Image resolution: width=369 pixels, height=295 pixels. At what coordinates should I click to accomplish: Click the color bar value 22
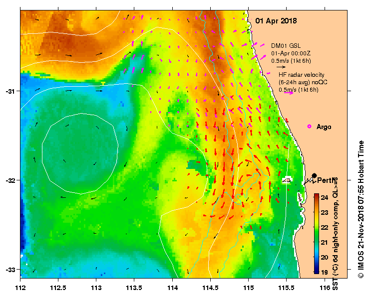point(325,227)
